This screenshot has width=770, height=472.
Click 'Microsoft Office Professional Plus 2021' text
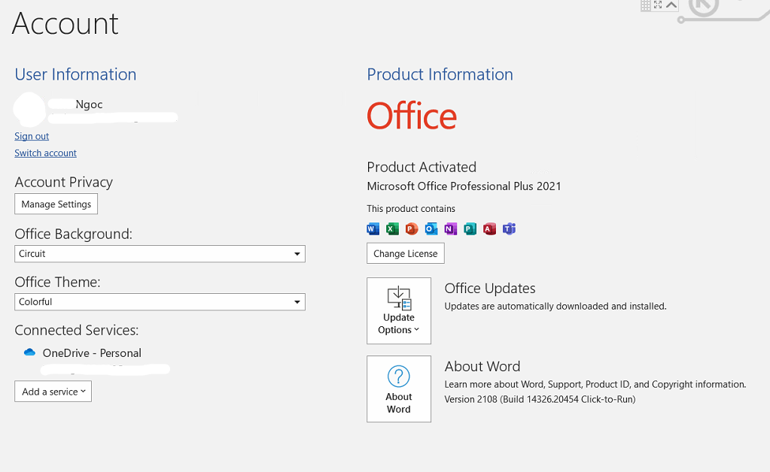click(x=464, y=186)
